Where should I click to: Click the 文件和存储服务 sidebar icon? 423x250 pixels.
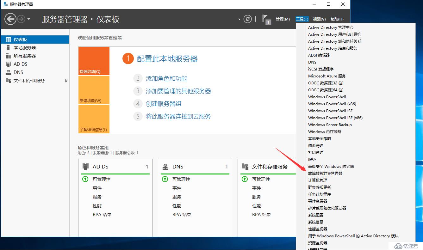[9, 80]
